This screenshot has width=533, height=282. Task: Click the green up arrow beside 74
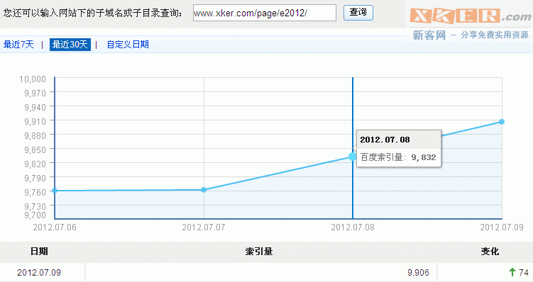click(512, 272)
